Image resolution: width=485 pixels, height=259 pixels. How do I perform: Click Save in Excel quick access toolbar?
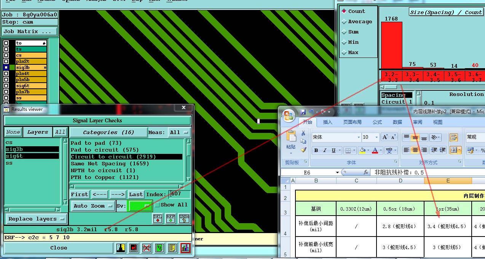point(303,112)
